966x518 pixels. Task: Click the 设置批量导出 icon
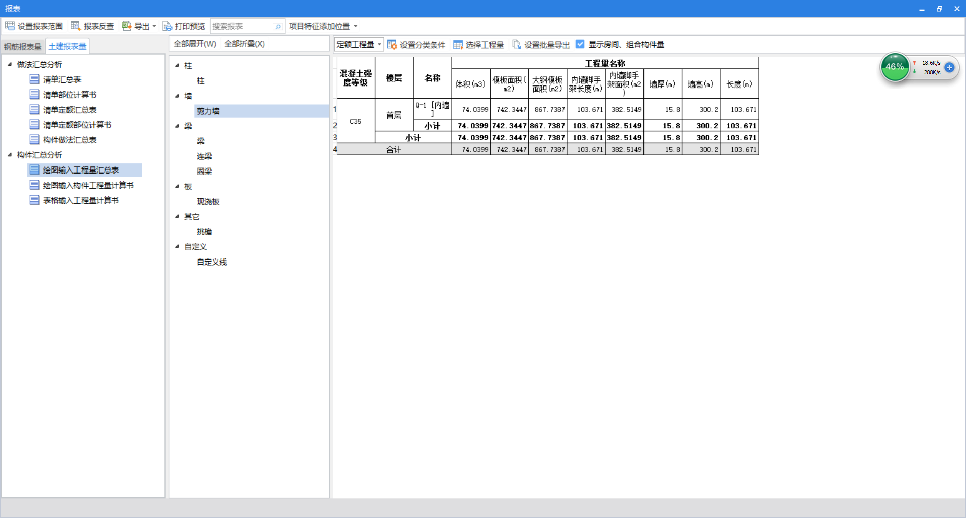(x=517, y=45)
